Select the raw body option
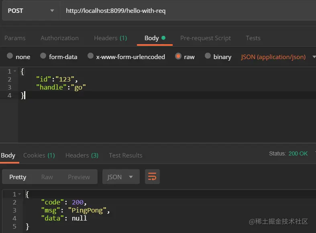The image size is (316, 233). click(x=178, y=56)
